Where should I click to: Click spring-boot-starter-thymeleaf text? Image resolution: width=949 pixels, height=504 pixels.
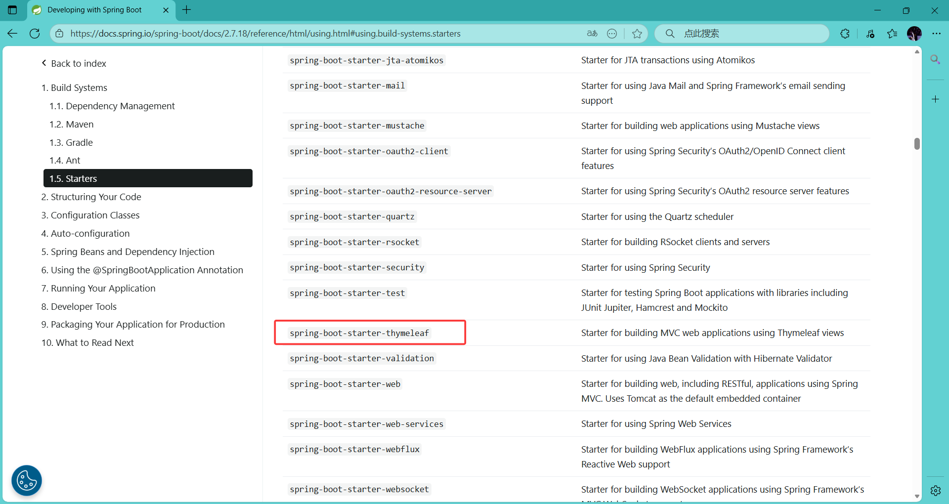[x=359, y=333]
